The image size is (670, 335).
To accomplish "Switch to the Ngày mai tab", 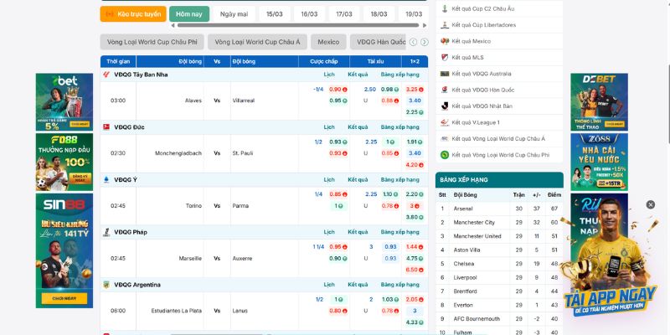I will pyautogui.click(x=234, y=14).
